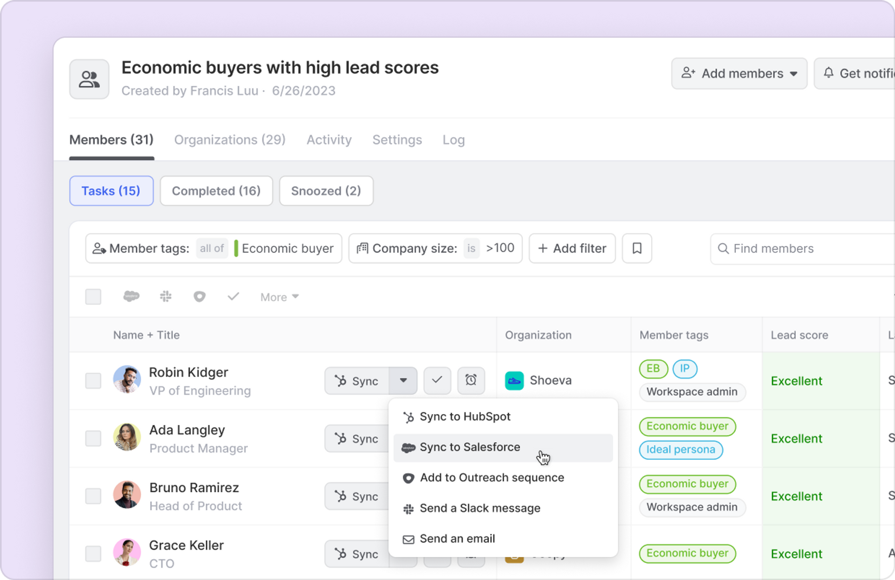Mark Robin Kidger's task complete with checkmark
The height and width of the screenshot is (580, 895).
click(437, 380)
